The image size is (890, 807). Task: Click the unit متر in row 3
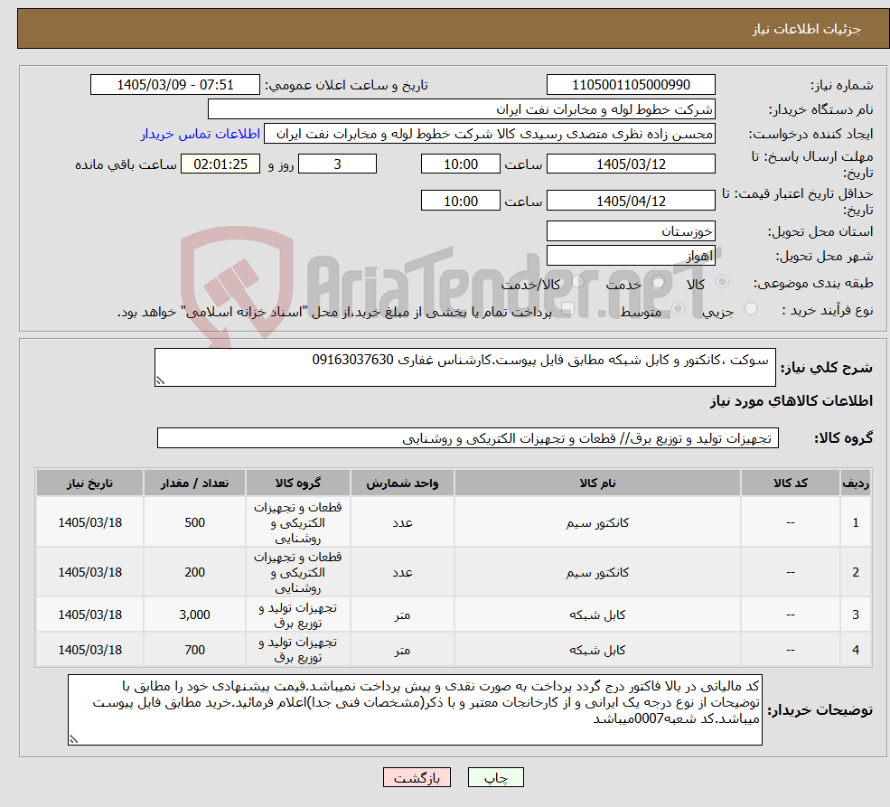tap(402, 615)
